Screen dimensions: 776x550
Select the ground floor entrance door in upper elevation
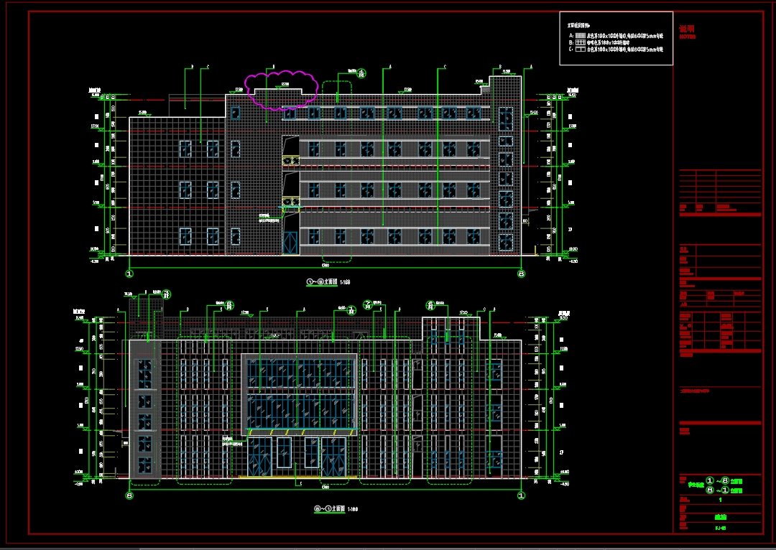pyautogui.click(x=291, y=243)
